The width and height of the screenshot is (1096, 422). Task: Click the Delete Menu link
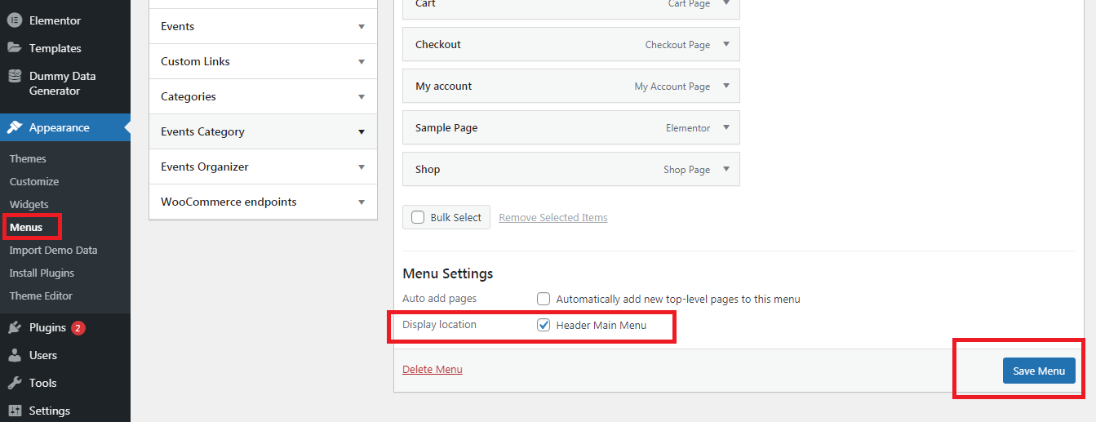tap(433, 370)
